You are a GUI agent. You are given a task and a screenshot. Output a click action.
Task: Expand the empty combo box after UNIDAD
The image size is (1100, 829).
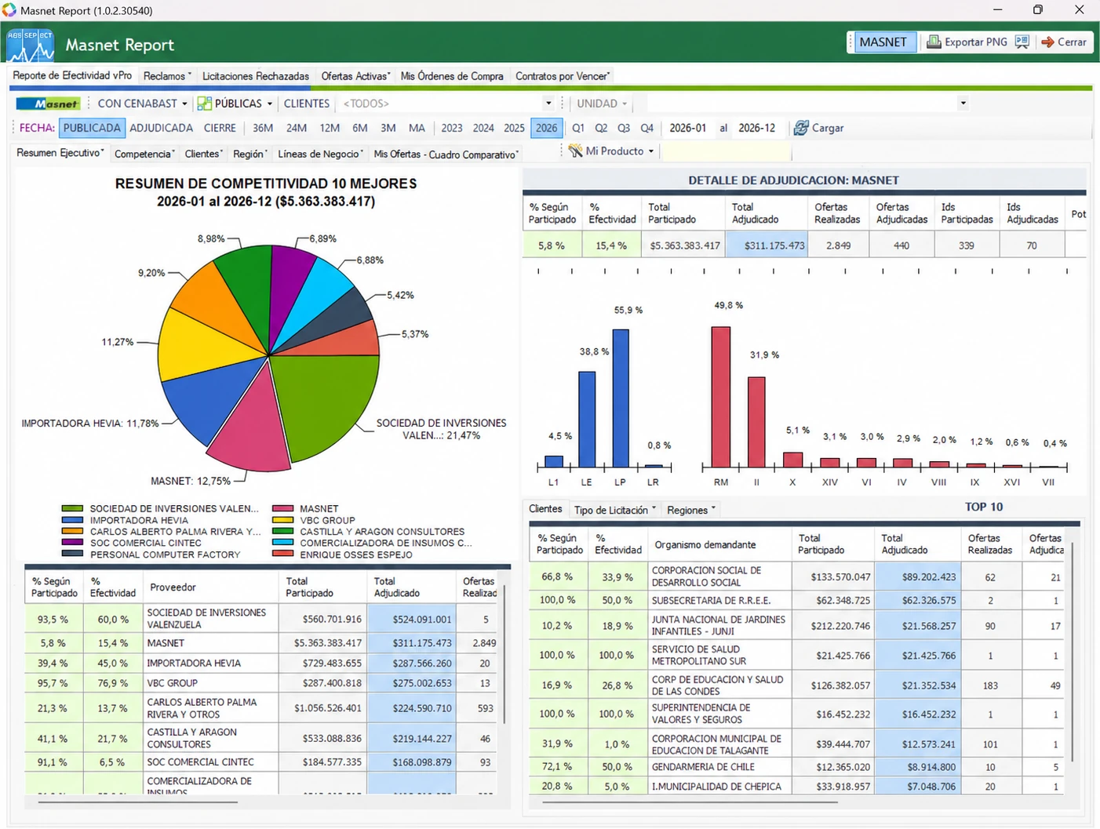(963, 104)
